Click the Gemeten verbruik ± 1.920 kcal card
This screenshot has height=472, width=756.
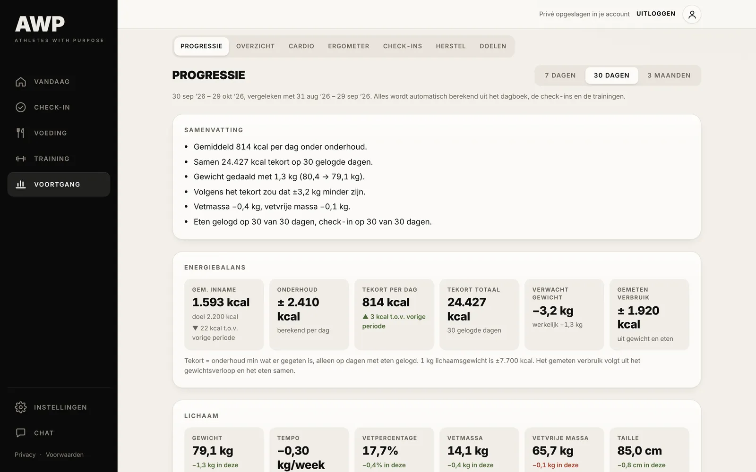(x=649, y=314)
